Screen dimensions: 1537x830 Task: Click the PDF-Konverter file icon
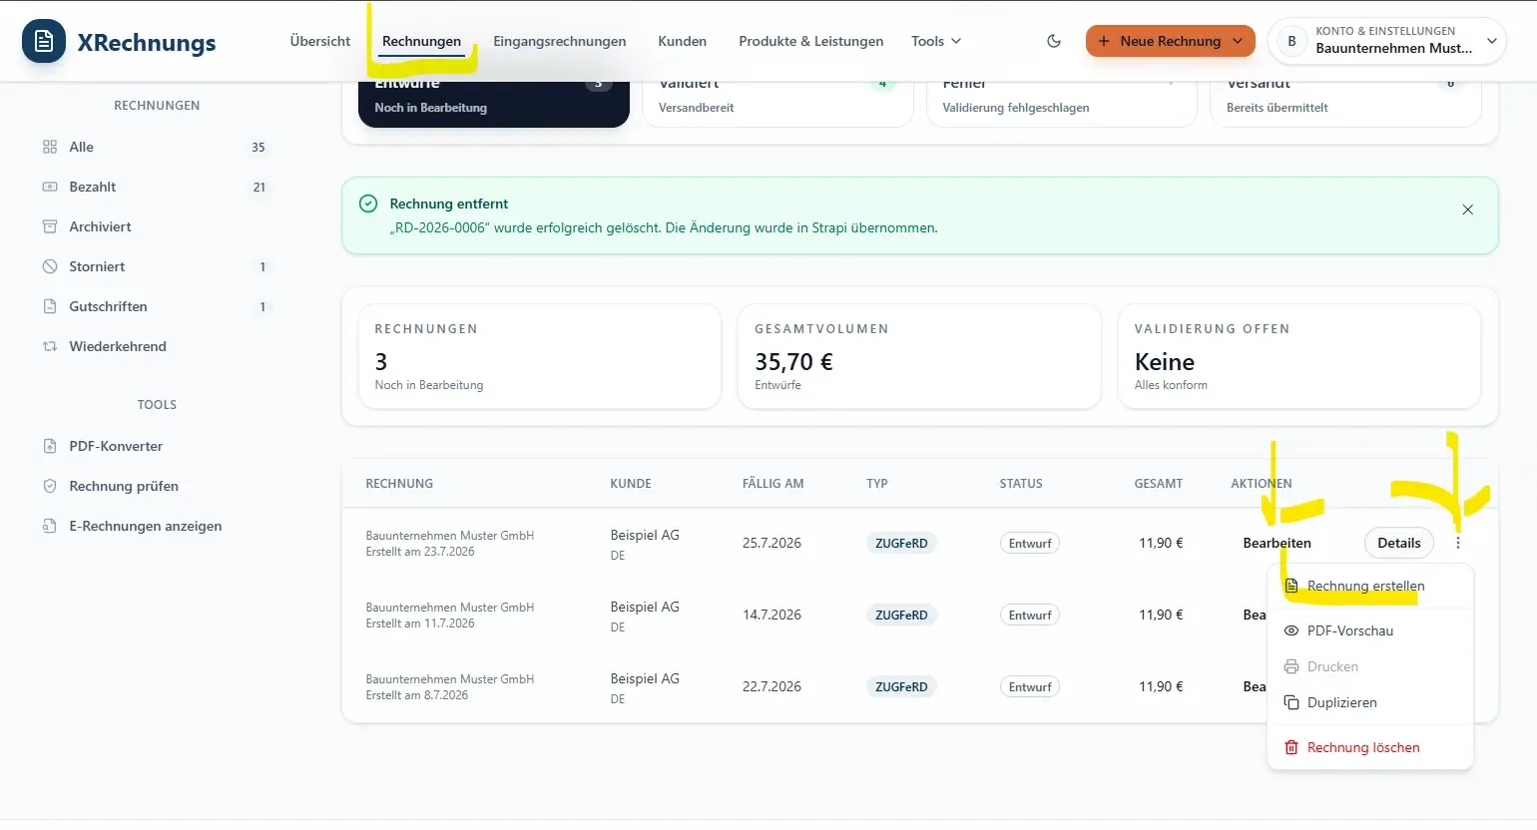coord(50,446)
